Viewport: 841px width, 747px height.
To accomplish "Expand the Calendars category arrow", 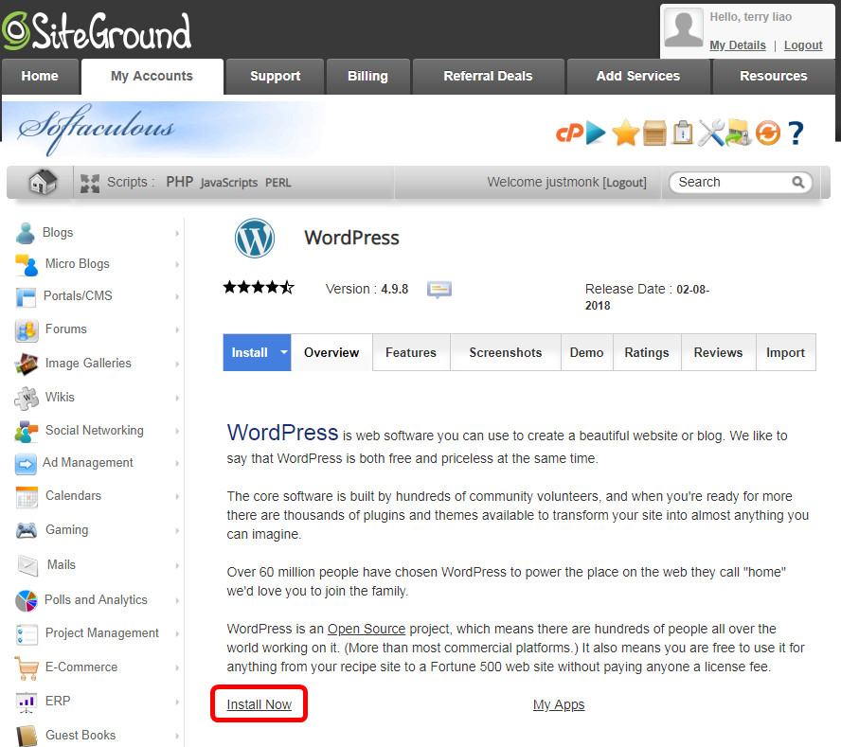I will click(177, 496).
